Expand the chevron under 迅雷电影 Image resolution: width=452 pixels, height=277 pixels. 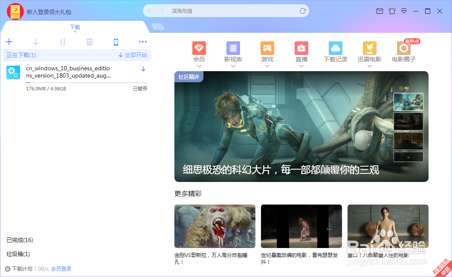[x=370, y=66]
